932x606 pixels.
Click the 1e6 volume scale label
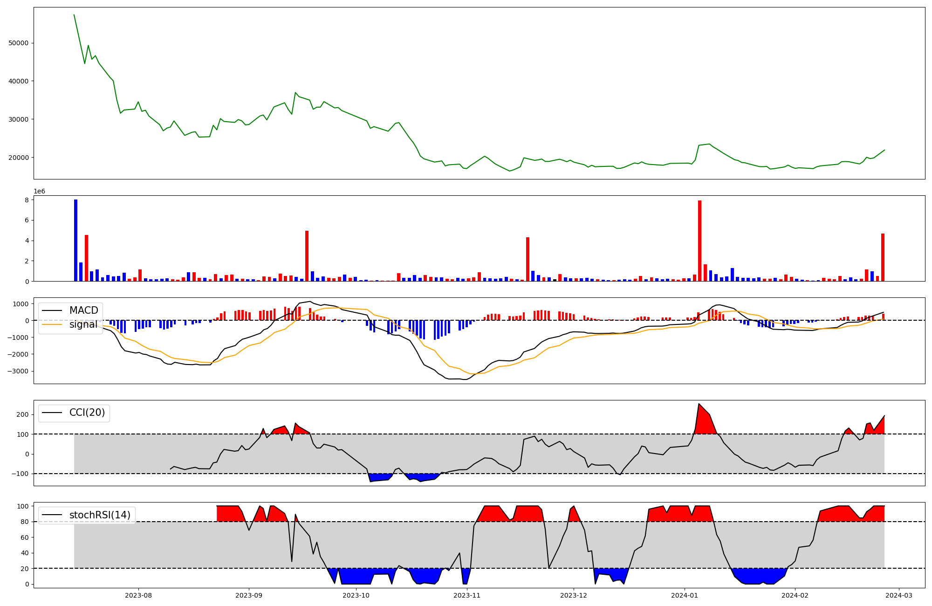(x=39, y=192)
